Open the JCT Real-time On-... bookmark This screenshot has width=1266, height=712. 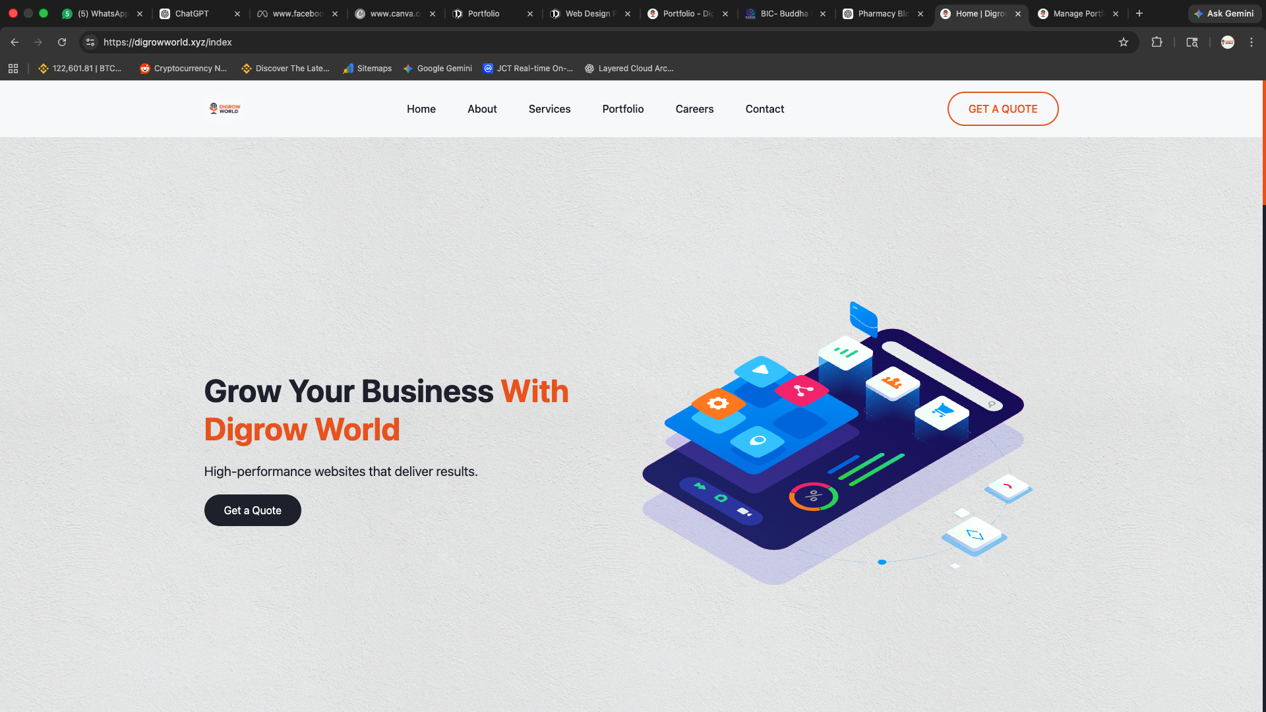528,69
